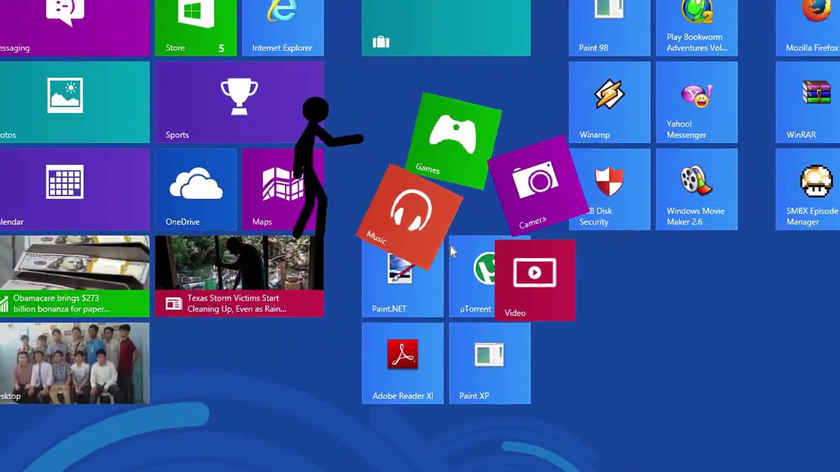The image size is (840, 472).
Task: Open Obamacare finance news tile
Action: click(74, 276)
